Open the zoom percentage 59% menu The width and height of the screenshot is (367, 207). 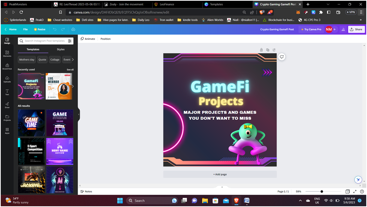[x=298, y=192]
